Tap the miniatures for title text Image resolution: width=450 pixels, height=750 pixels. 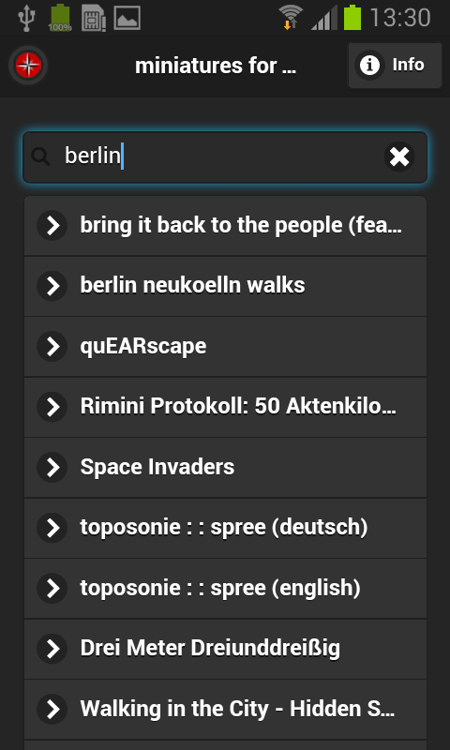(x=216, y=66)
